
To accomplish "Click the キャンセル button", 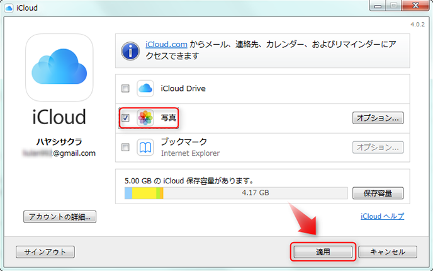I will tap(388, 252).
